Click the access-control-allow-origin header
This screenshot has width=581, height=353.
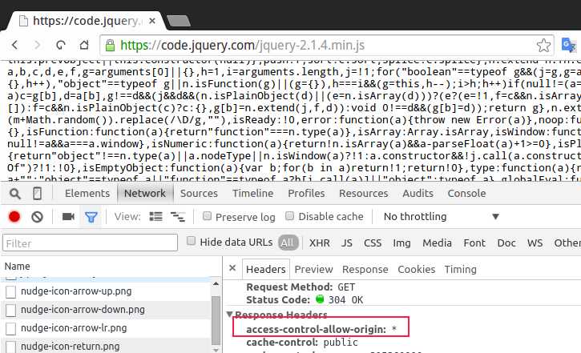point(321,329)
